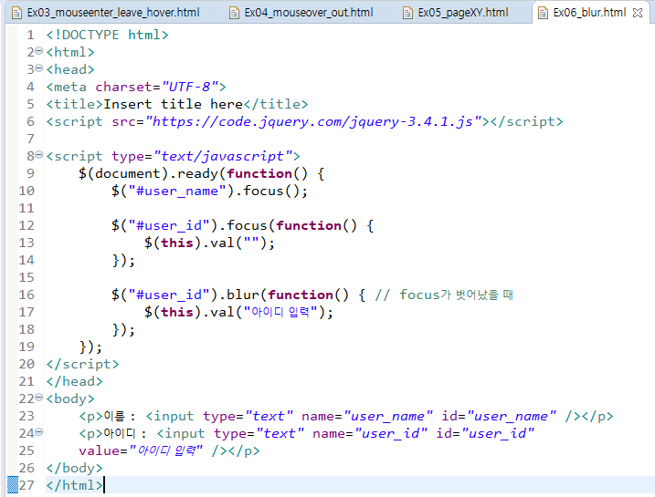Click the Ex06 tab file icon
The width and height of the screenshot is (655, 497).
point(543,13)
